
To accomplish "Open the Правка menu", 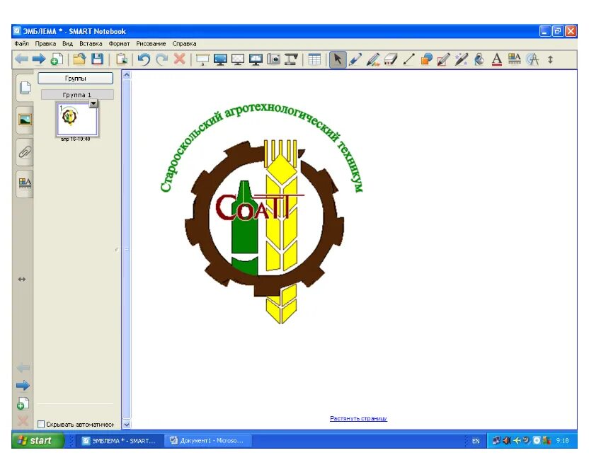I will click(x=45, y=44).
